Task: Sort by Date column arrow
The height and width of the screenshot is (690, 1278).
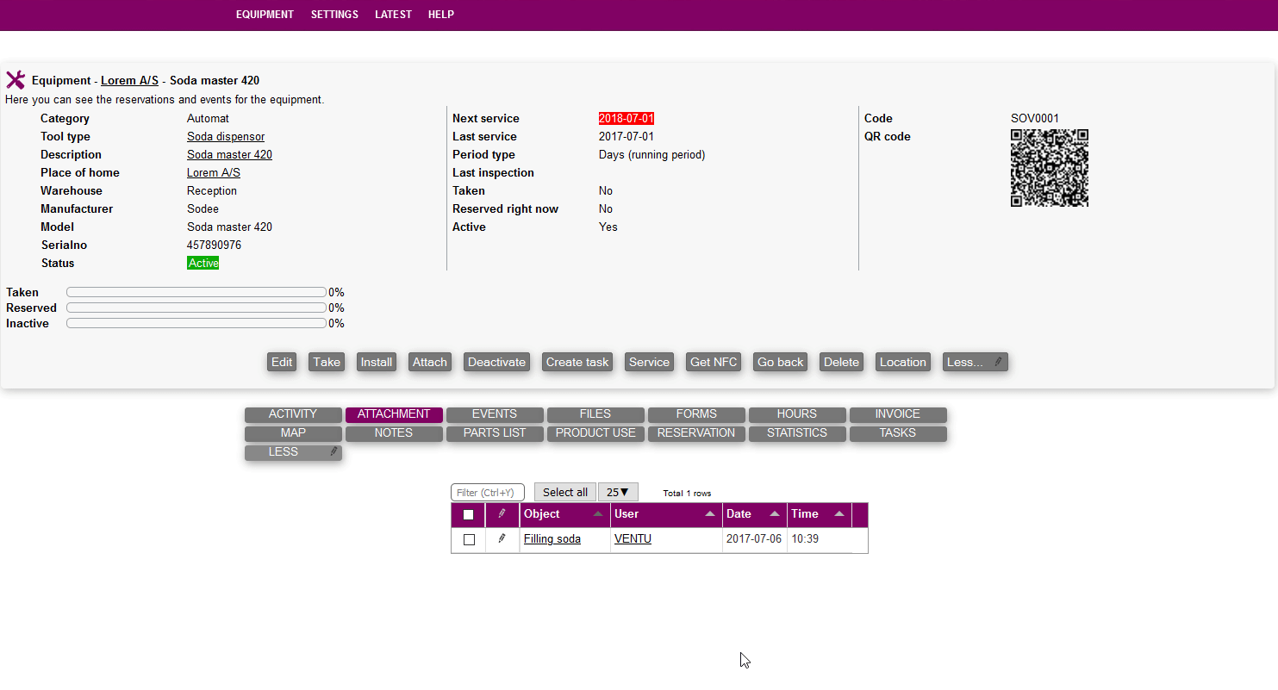Action: (x=775, y=514)
